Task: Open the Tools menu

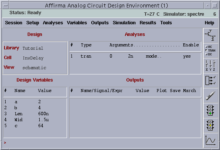Action: (x=166, y=23)
